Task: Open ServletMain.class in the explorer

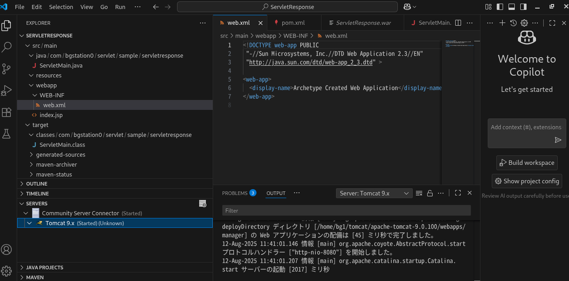Action: (115, 145)
